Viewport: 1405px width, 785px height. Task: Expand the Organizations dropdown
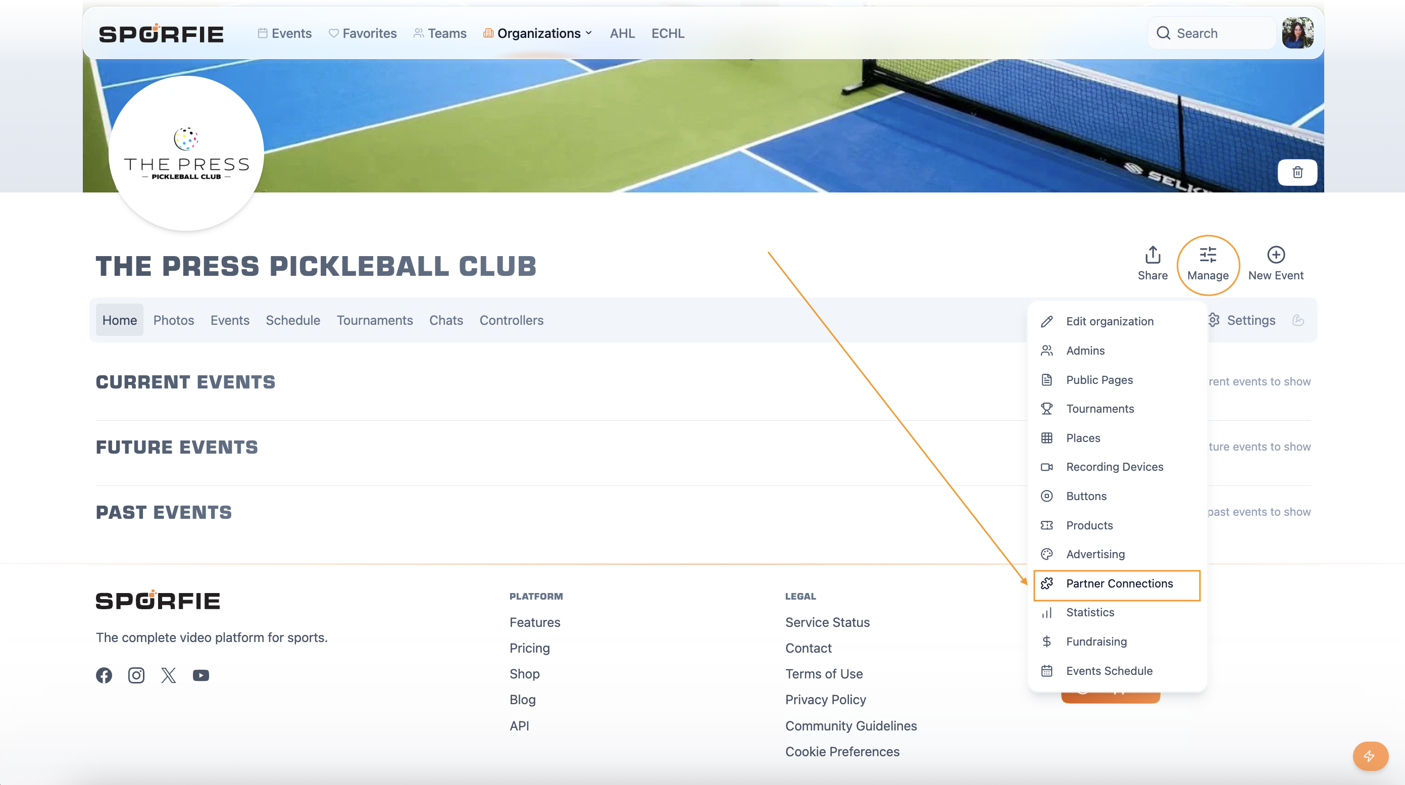tap(538, 33)
